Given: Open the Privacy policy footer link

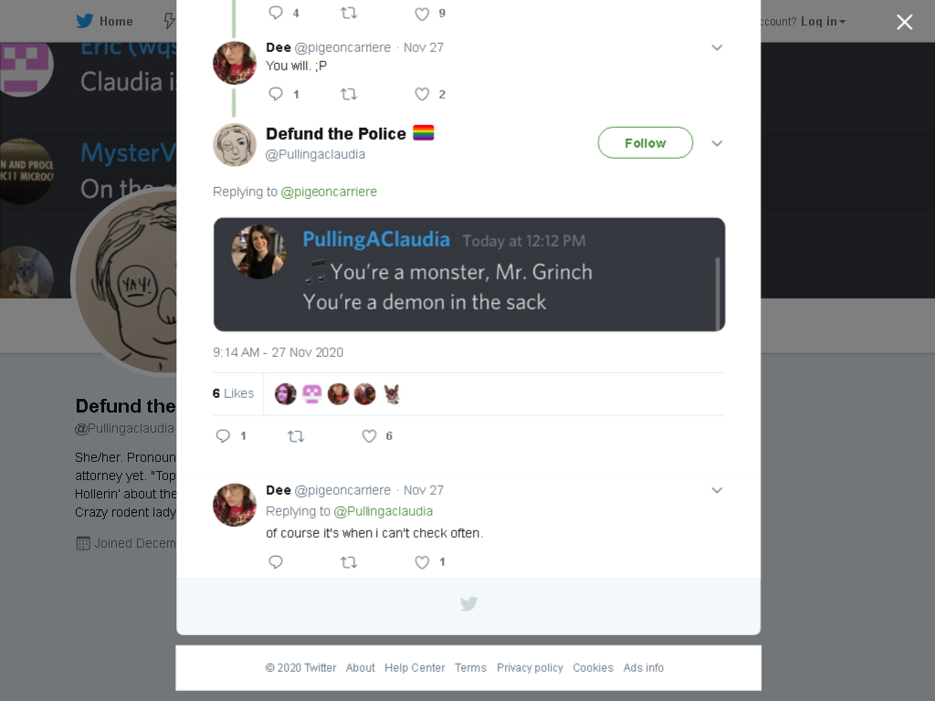Looking at the screenshot, I should [530, 667].
